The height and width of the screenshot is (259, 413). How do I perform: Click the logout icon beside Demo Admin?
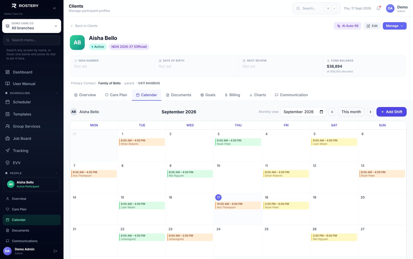click(x=55, y=251)
